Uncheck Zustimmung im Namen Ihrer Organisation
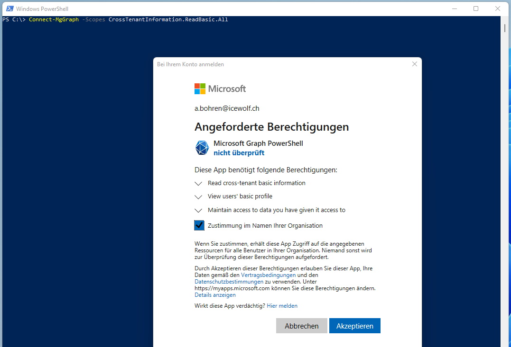The width and height of the screenshot is (511, 347). [199, 225]
